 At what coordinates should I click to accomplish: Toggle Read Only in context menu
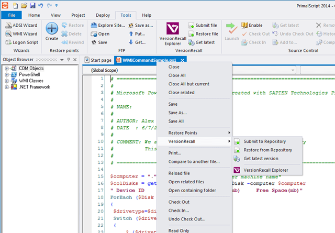[x=178, y=229]
